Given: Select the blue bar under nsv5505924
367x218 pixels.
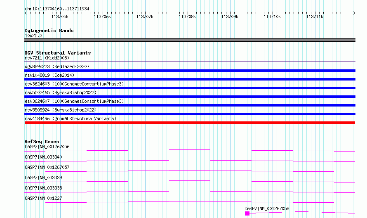Looking at the screenshot, I should pyautogui.click(x=190, y=114).
